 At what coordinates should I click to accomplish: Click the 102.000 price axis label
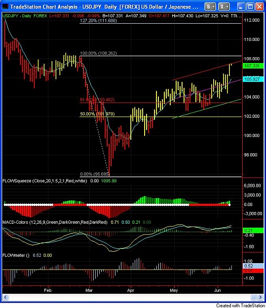[x=252, y=116]
